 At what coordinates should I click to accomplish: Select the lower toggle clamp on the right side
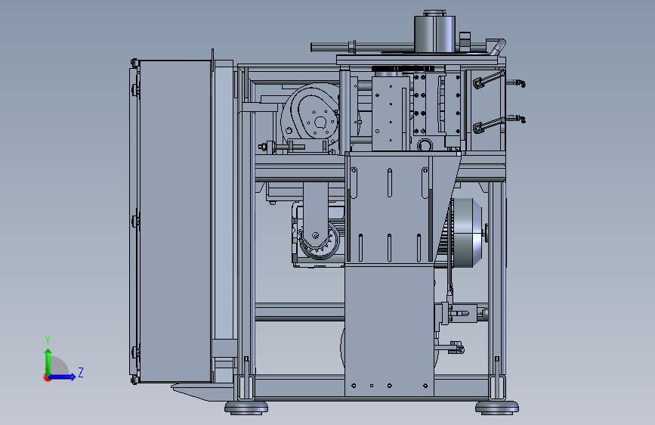tap(489, 125)
